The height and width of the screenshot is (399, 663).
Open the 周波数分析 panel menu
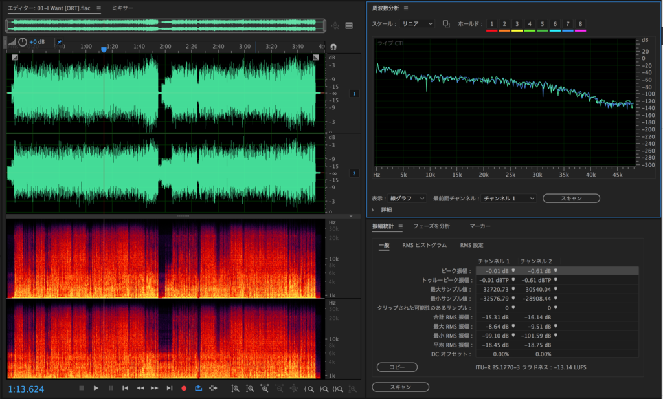[x=406, y=8]
